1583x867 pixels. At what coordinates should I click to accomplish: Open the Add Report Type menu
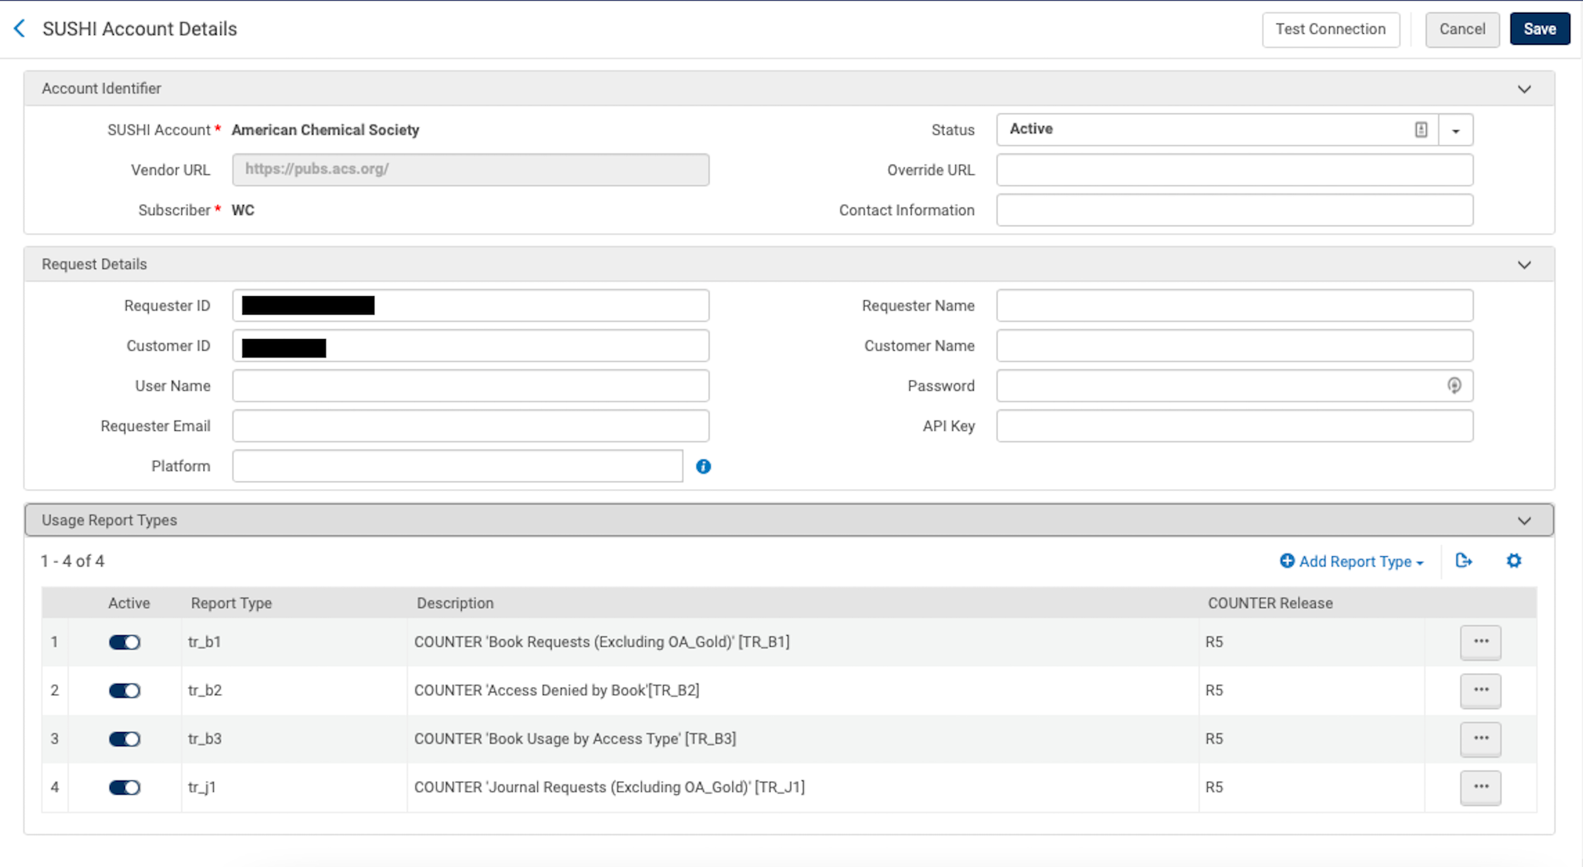point(1352,561)
